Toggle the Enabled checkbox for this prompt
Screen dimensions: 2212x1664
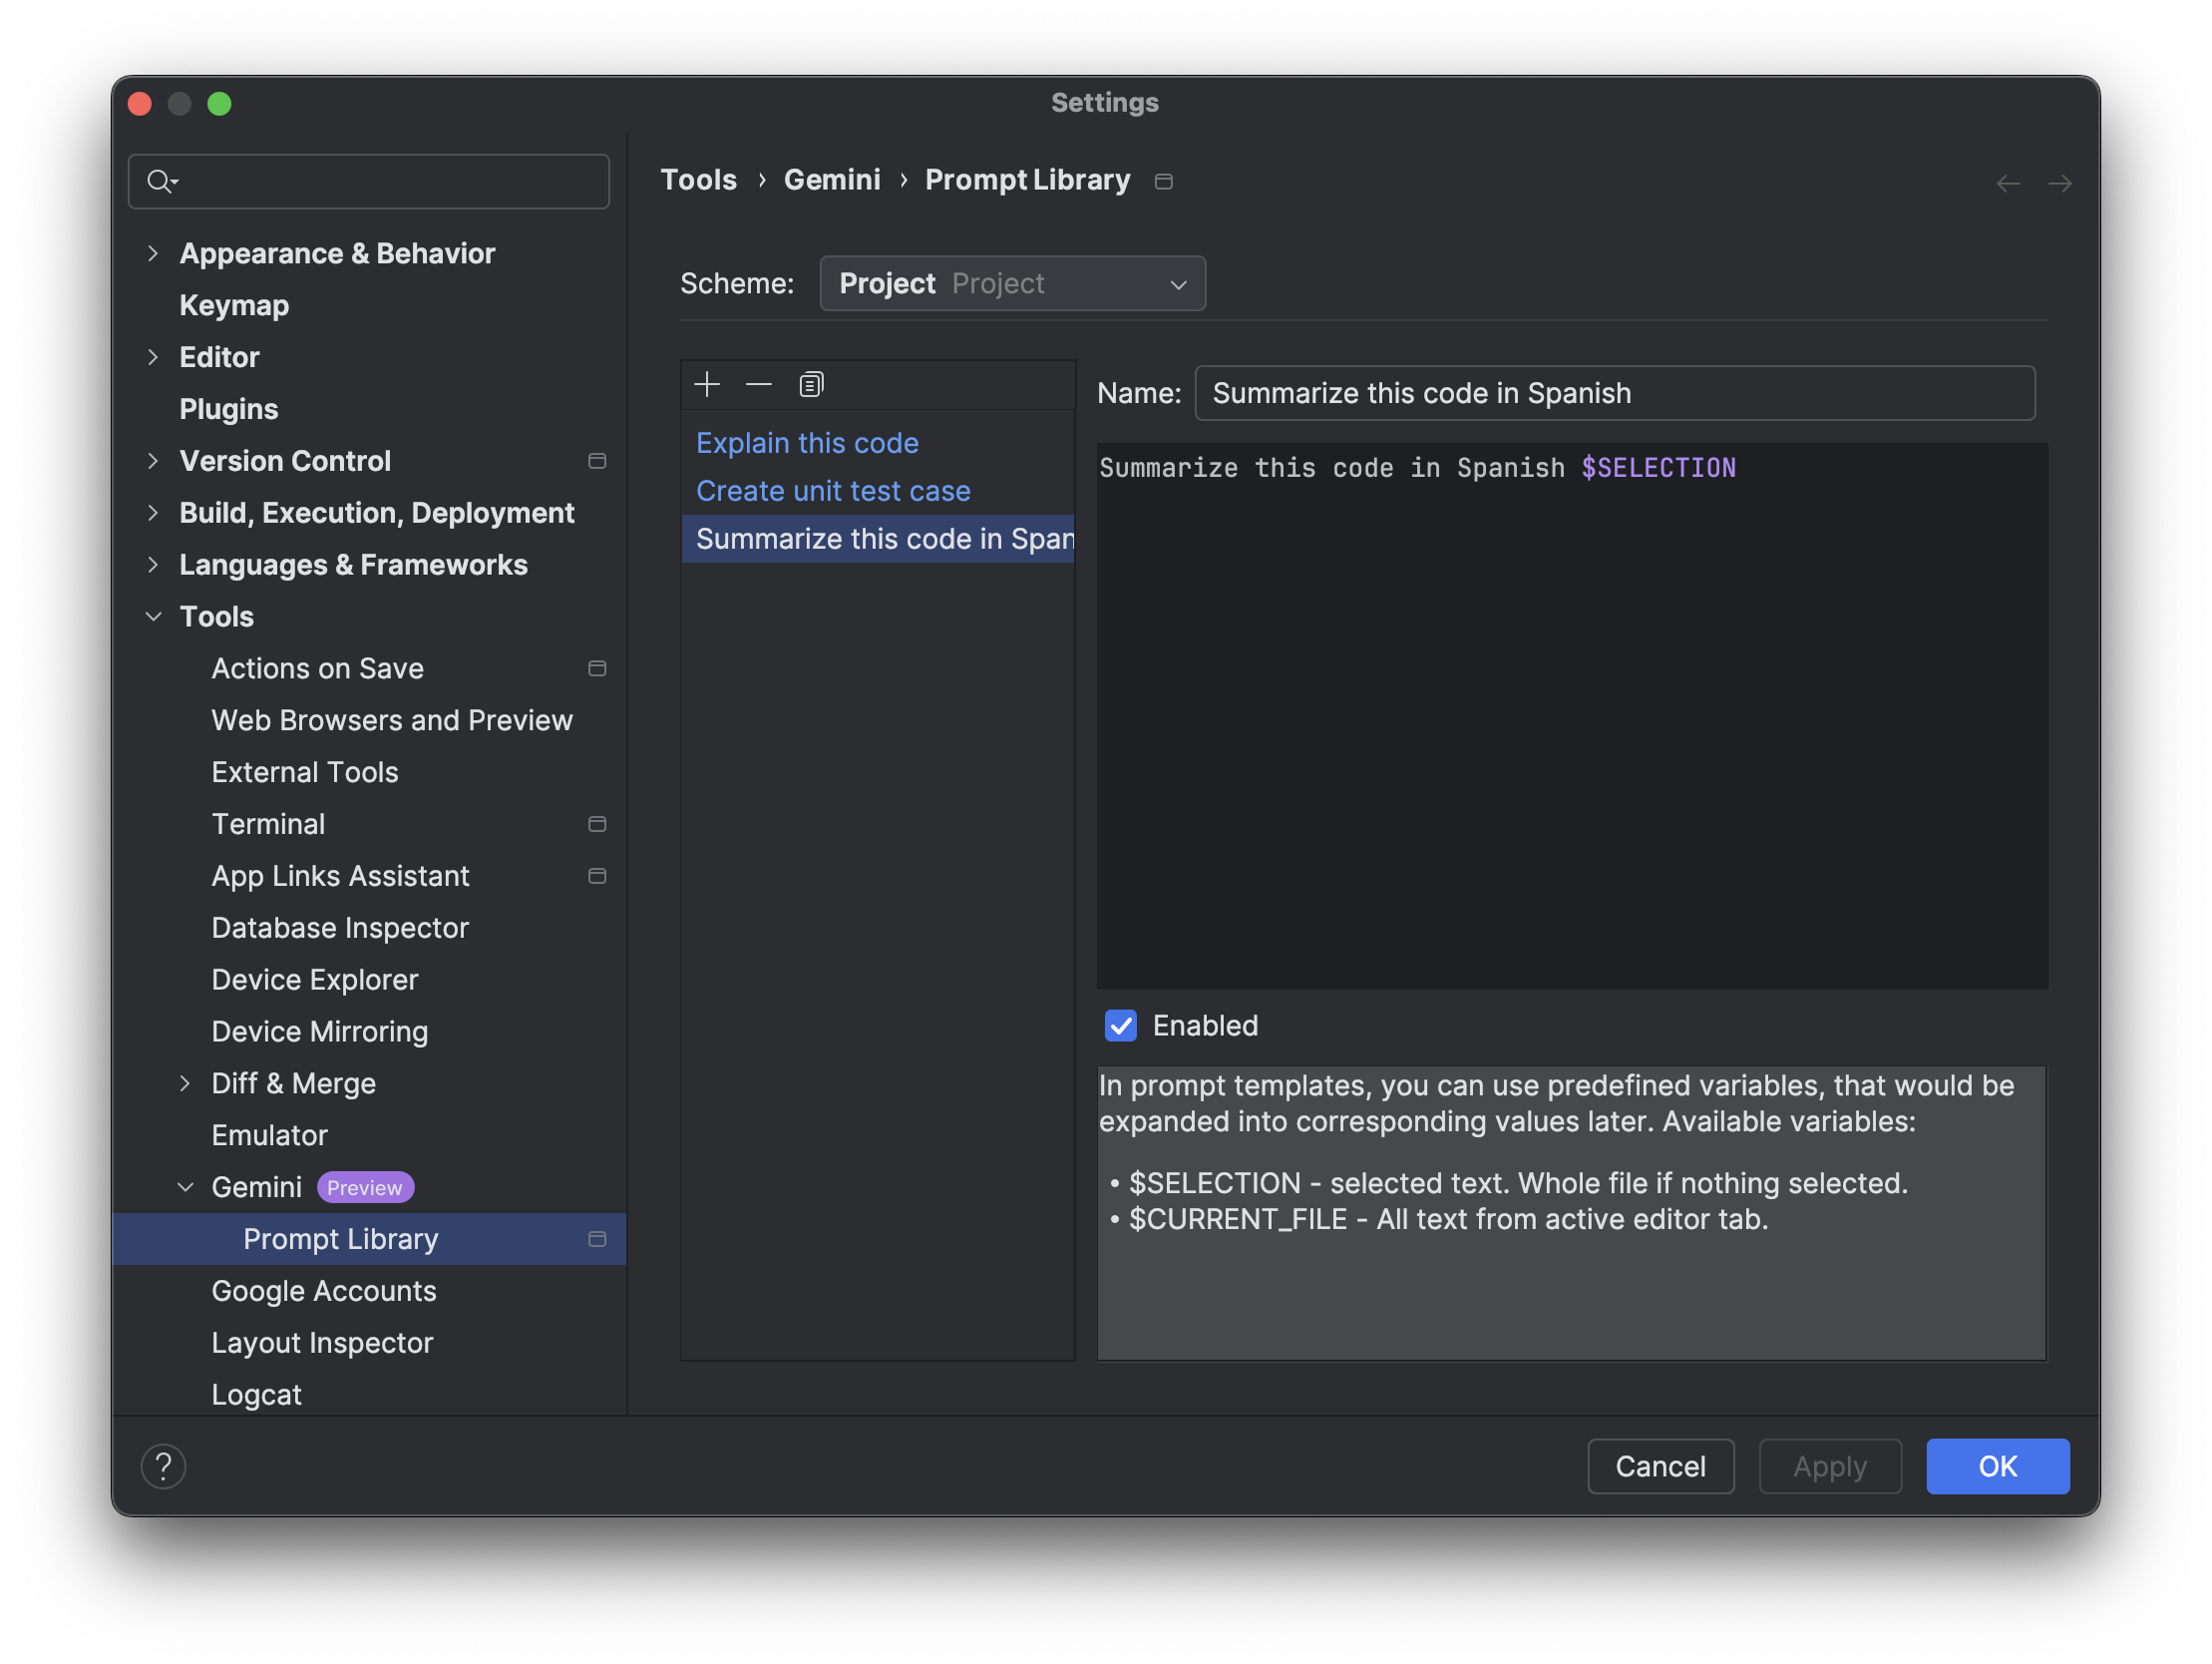coord(1120,1026)
